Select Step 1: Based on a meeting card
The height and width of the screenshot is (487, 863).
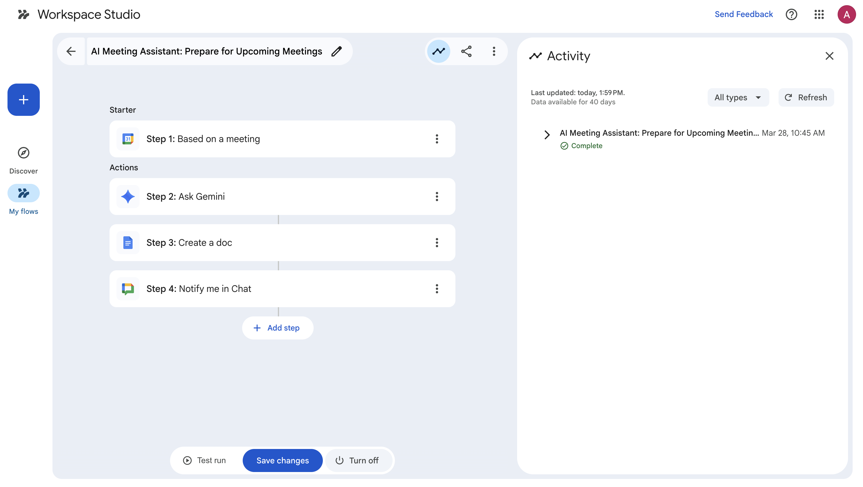tap(282, 139)
